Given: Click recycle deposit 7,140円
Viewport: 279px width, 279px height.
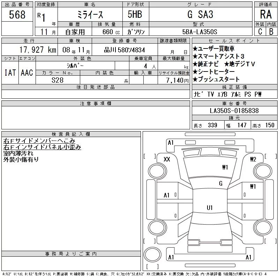Looking at the screenshot, I should (x=177, y=81).
